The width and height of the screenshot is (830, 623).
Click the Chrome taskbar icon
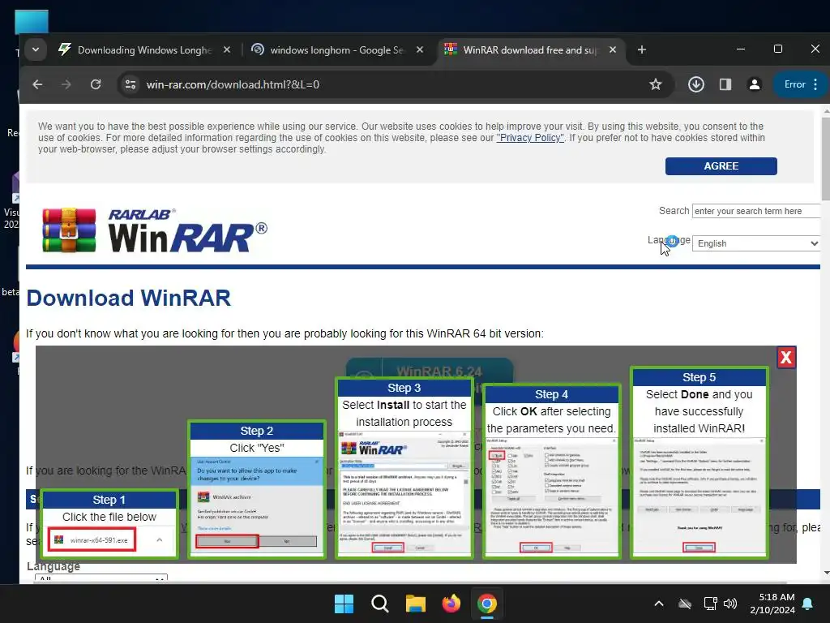486,604
